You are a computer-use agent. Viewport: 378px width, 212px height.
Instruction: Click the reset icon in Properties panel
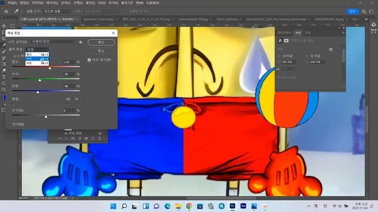[331, 49]
